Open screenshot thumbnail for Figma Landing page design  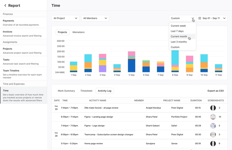pyautogui.click(x=213, y=117)
